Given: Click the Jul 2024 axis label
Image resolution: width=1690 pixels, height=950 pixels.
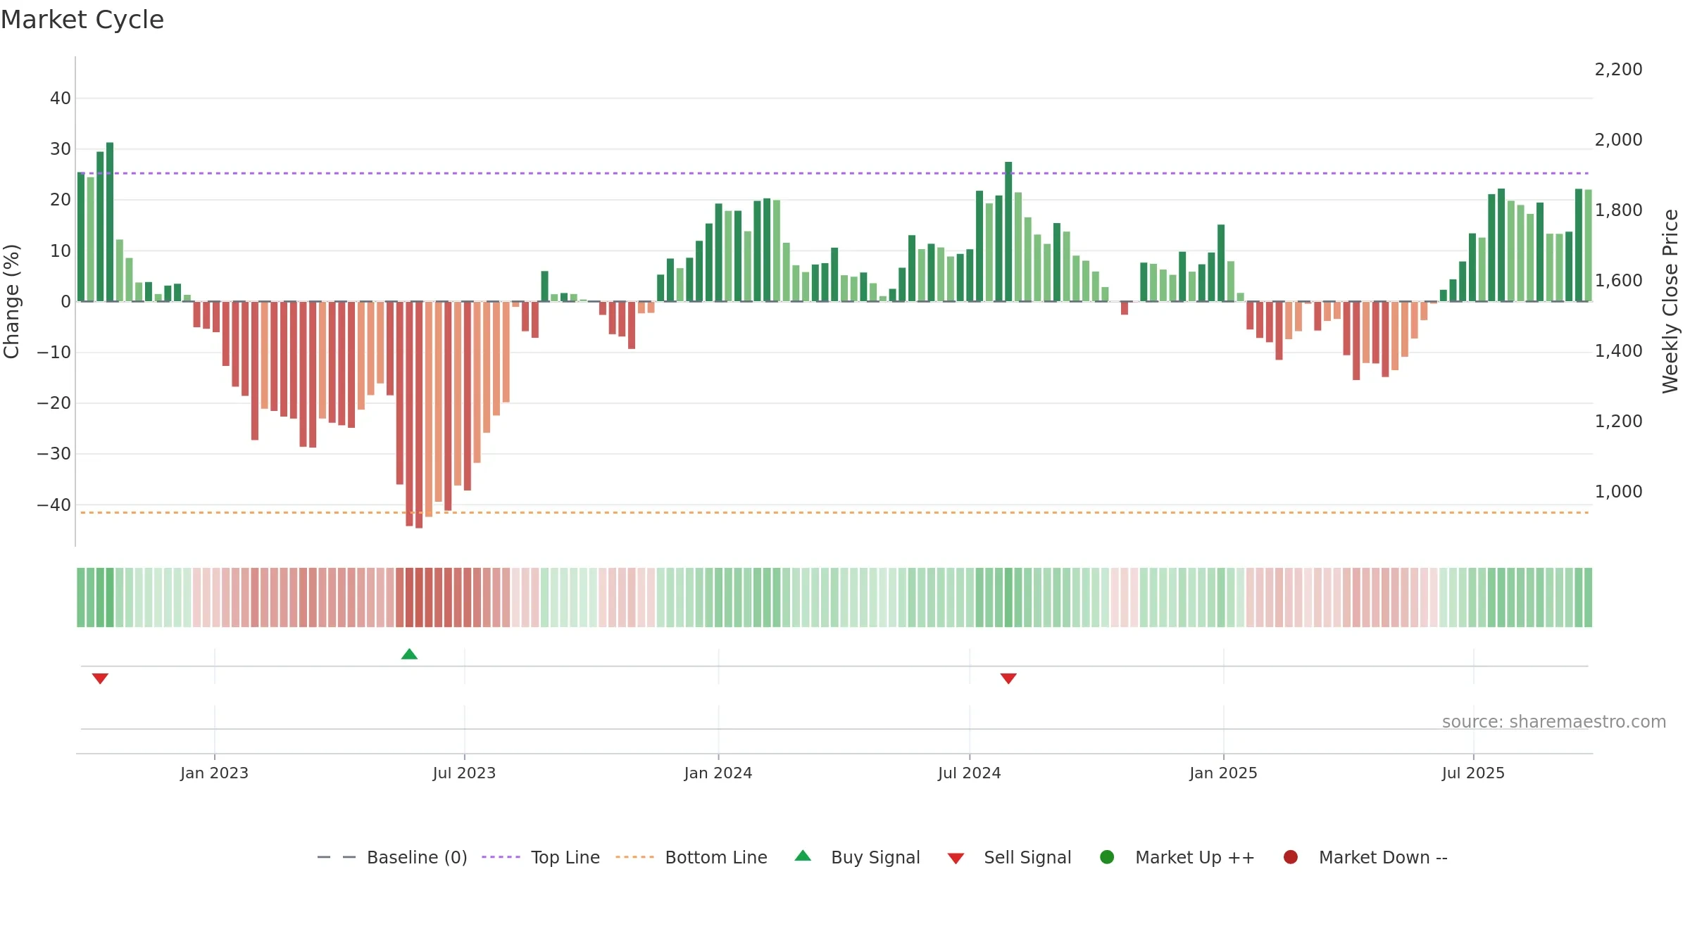Looking at the screenshot, I should point(969,773).
